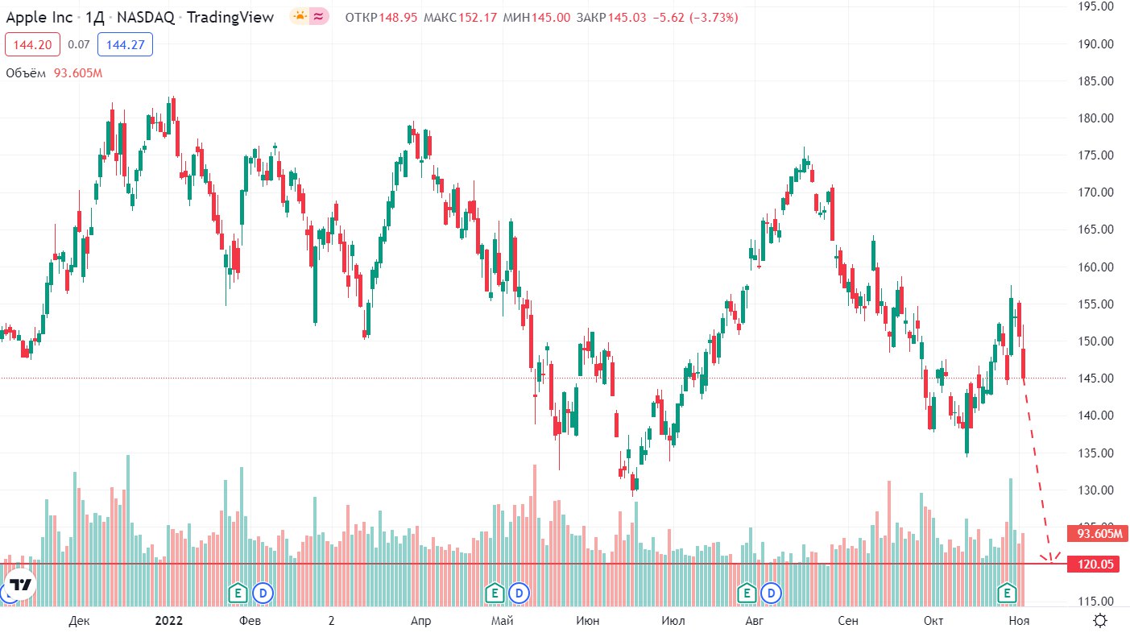Click the Ноя label on time axis

[x=1020, y=621]
